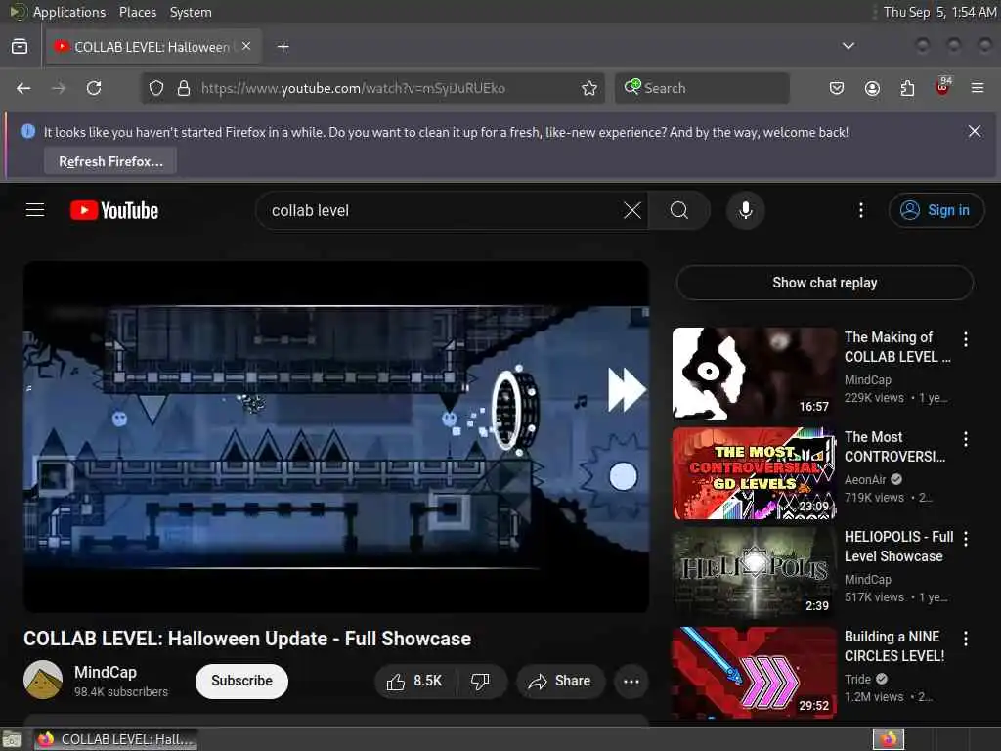Click Sign in button
Screen dimensions: 1001x751
[x=936, y=210]
